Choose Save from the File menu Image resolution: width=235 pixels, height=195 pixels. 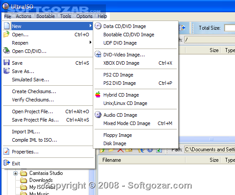48,63
